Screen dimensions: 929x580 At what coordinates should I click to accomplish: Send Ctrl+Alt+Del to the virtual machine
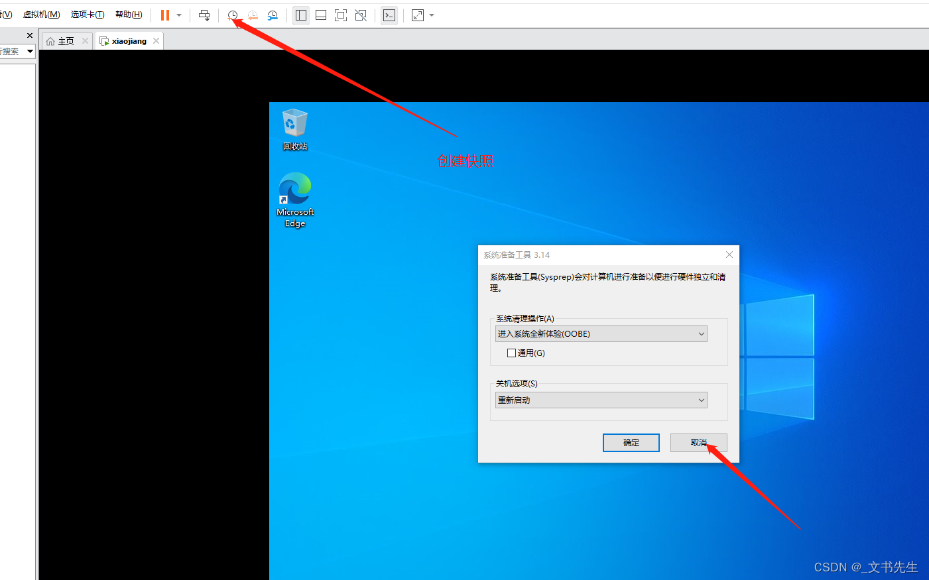(x=204, y=15)
